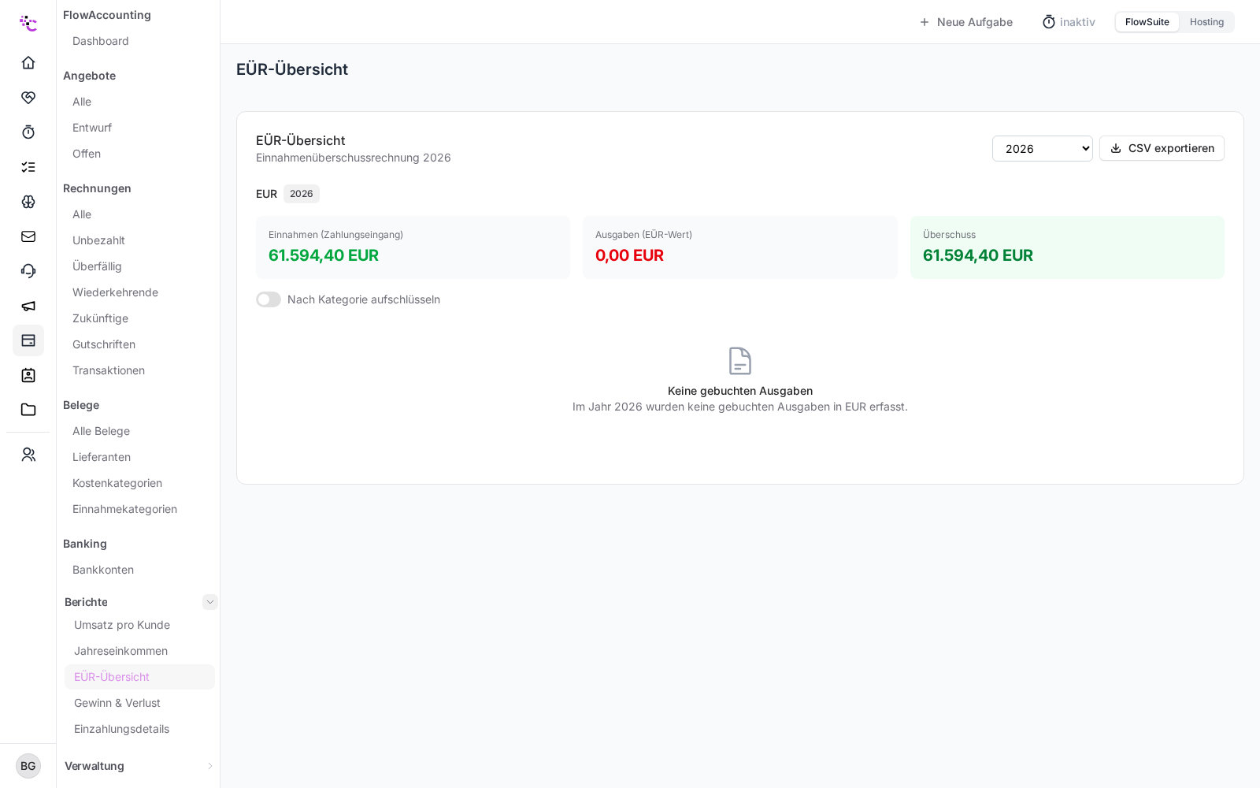
Task: Click the time tracking stopwatch sidebar icon
Action: pyautogui.click(x=28, y=132)
